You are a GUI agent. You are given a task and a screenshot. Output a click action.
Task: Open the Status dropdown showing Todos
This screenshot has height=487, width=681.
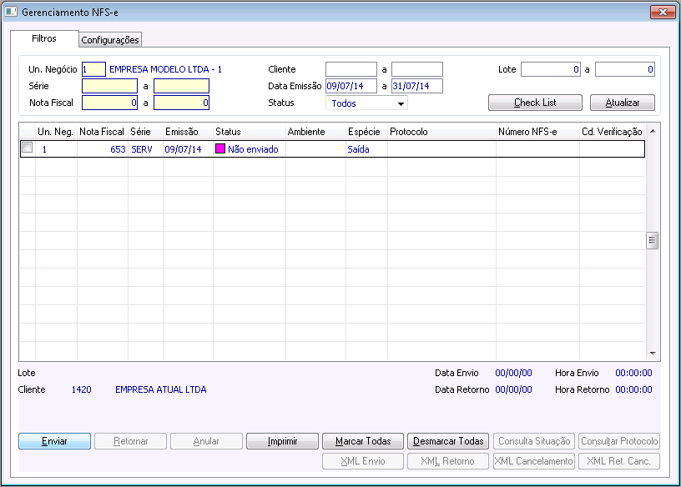pyautogui.click(x=366, y=103)
